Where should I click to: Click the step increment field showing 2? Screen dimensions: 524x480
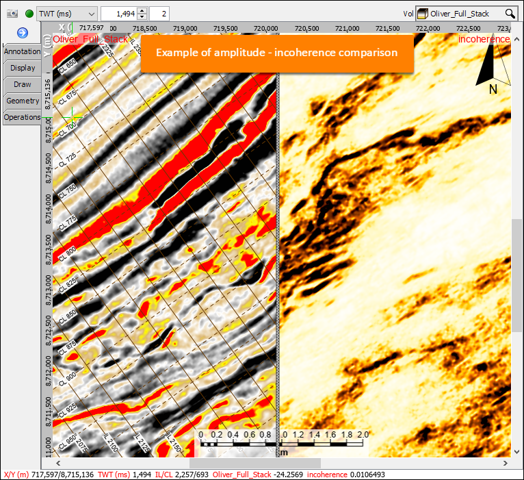159,14
